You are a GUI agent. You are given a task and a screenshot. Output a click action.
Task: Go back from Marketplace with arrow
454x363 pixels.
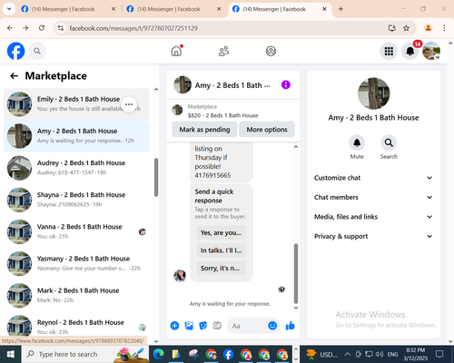pos(15,76)
